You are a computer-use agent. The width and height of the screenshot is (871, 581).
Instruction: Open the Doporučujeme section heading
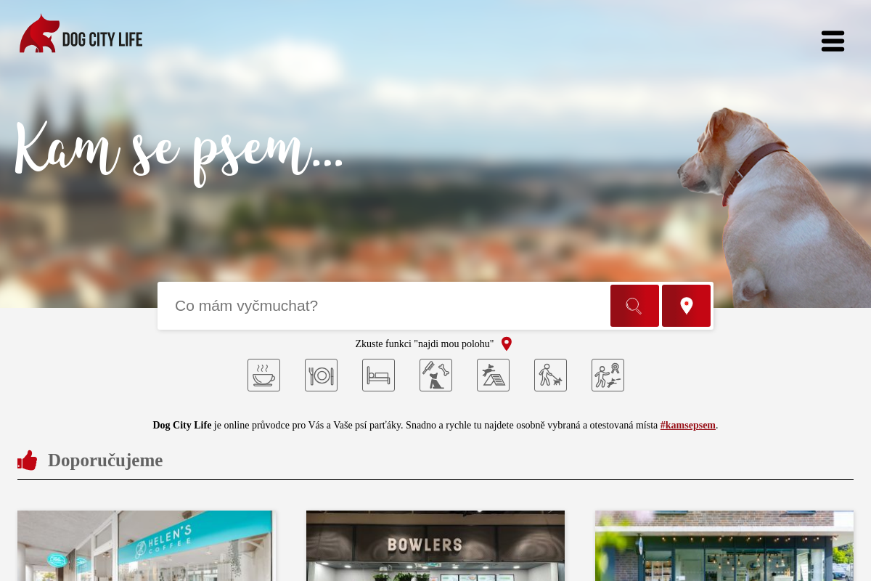pos(105,460)
